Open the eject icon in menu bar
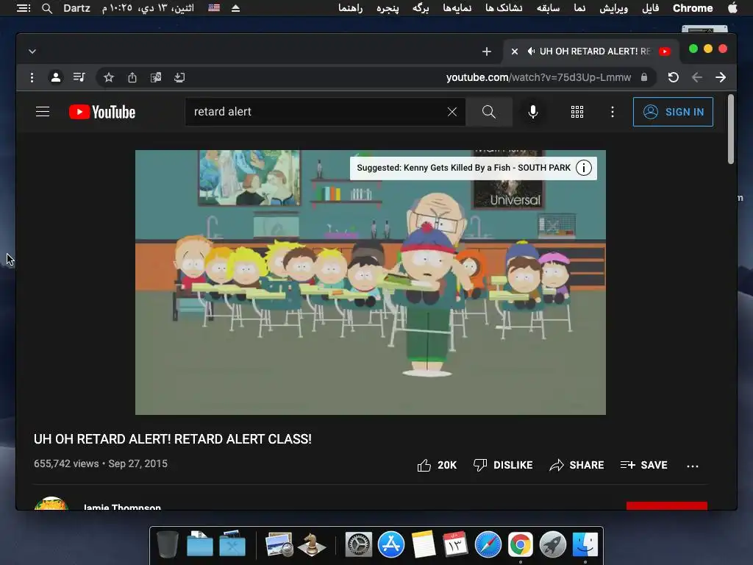The height and width of the screenshot is (565, 753). coord(235,8)
